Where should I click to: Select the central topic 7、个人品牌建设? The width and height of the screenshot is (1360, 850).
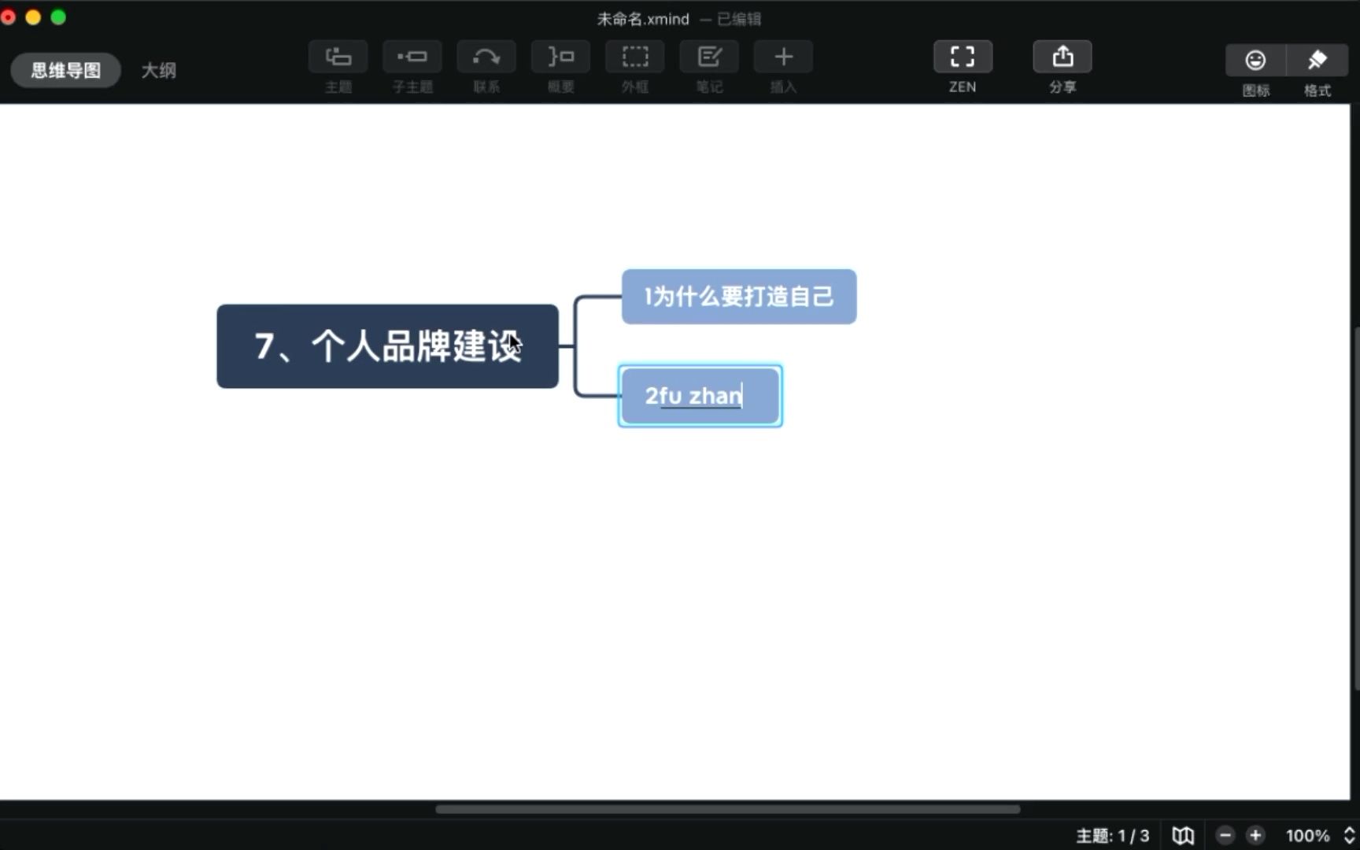click(x=387, y=346)
